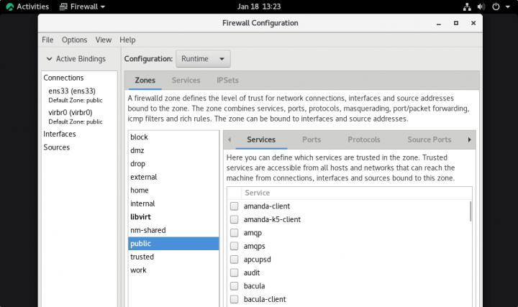Select the ens33 connection binding
This screenshot has width=518, height=307.
click(x=71, y=91)
